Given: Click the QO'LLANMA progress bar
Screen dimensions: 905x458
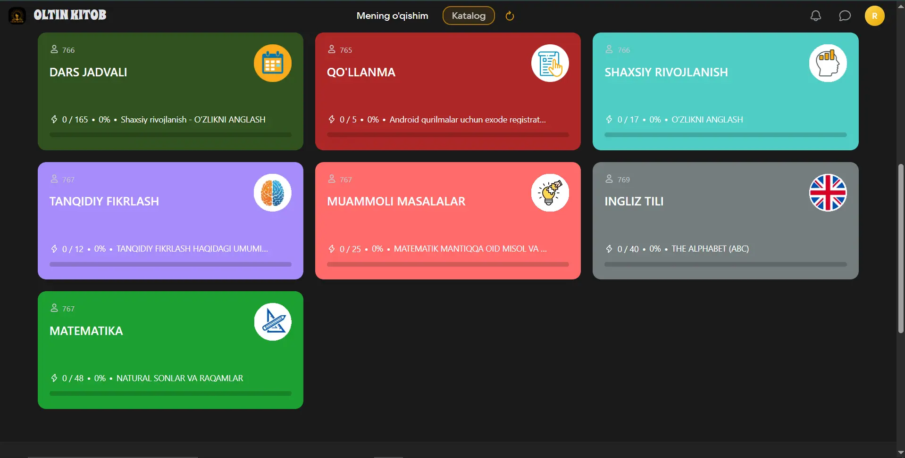Looking at the screenshot, I should (x=448, y=135).
